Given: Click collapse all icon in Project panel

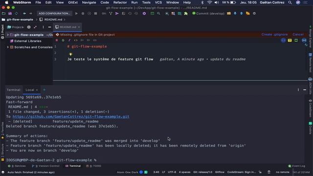Looking at the screenshot, I should [x=35, y=27].
